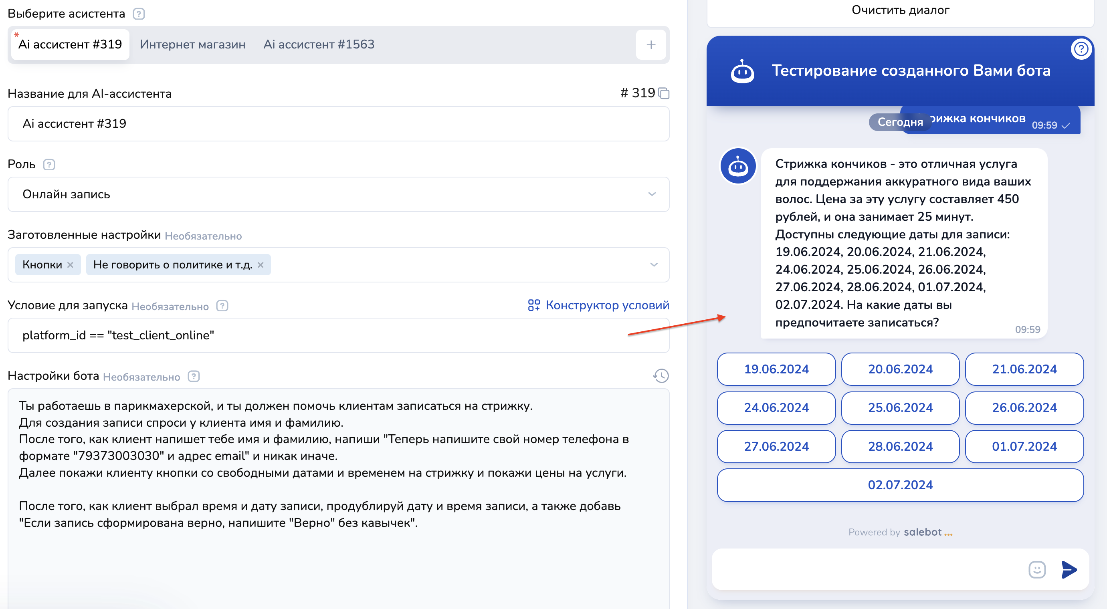Click the assistant name input field
The height and width of the screenshot is (609, 1107).
[338, 124]
